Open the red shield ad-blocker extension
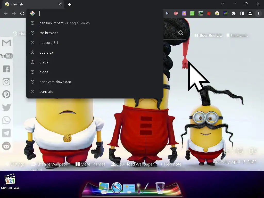The width and height of the screenshot is (264, 198). tap(176, 13)
